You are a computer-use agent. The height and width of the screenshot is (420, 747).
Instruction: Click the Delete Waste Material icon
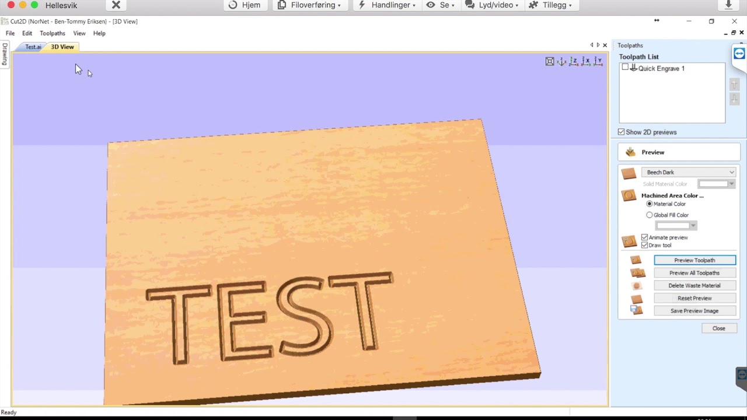tap(637, 286)
